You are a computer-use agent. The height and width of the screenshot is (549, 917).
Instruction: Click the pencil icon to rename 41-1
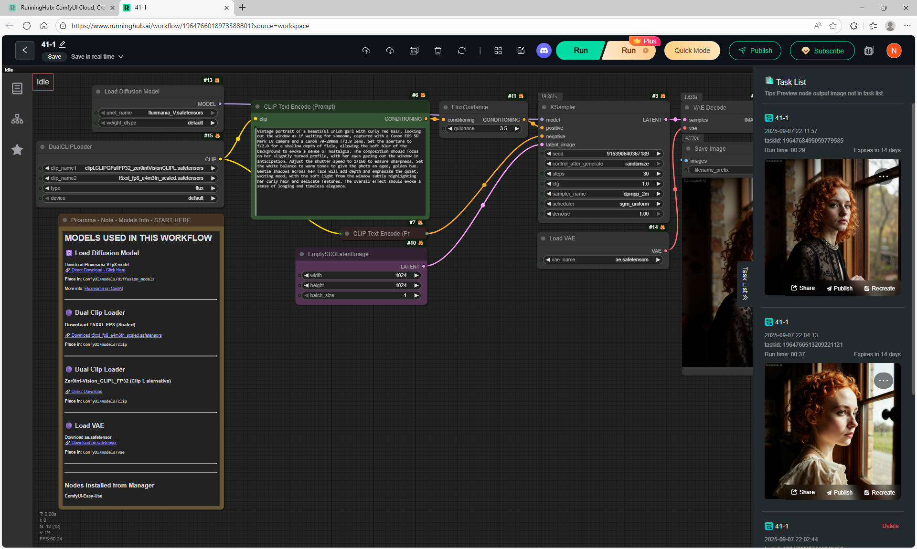pos(62,44)
